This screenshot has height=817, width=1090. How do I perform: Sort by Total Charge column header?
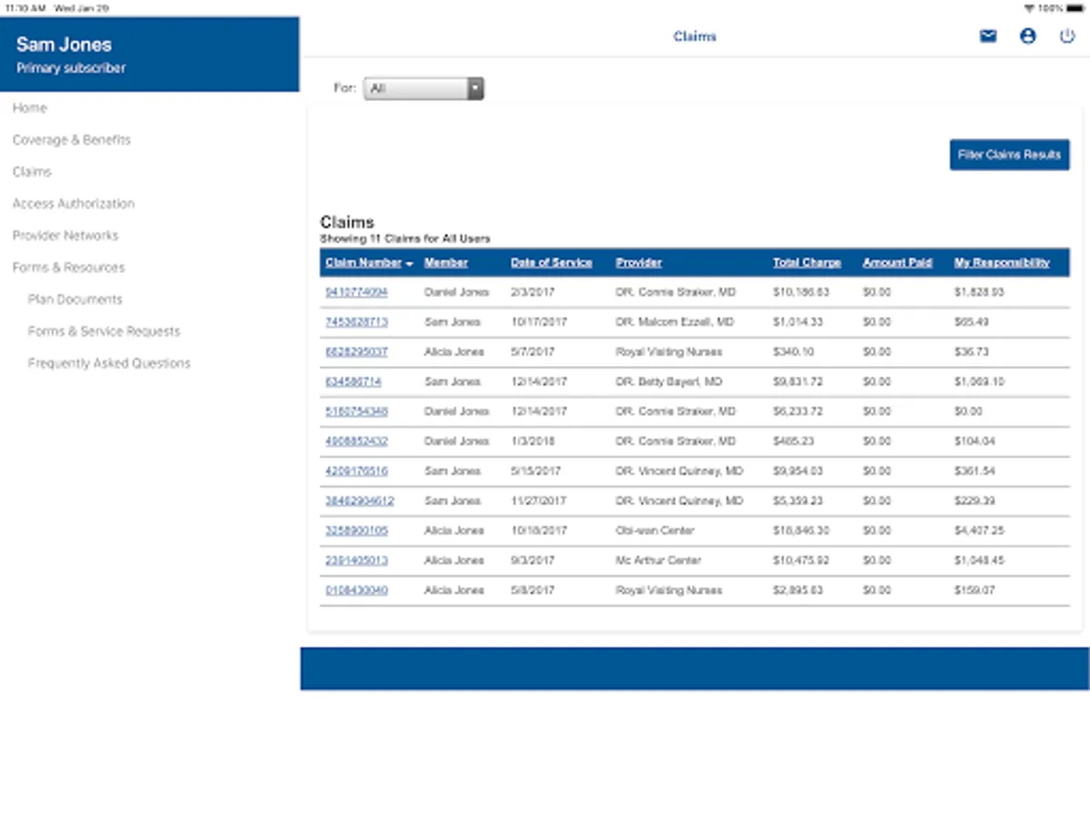807,262
